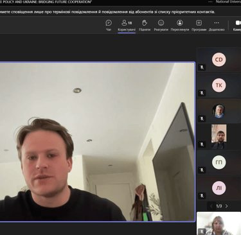Click muted microphone icon on TK tile

(202, 93)
